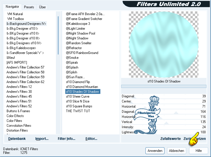Open the Über tab
This screenshot has width=211, height=157.
pos(42,7)
